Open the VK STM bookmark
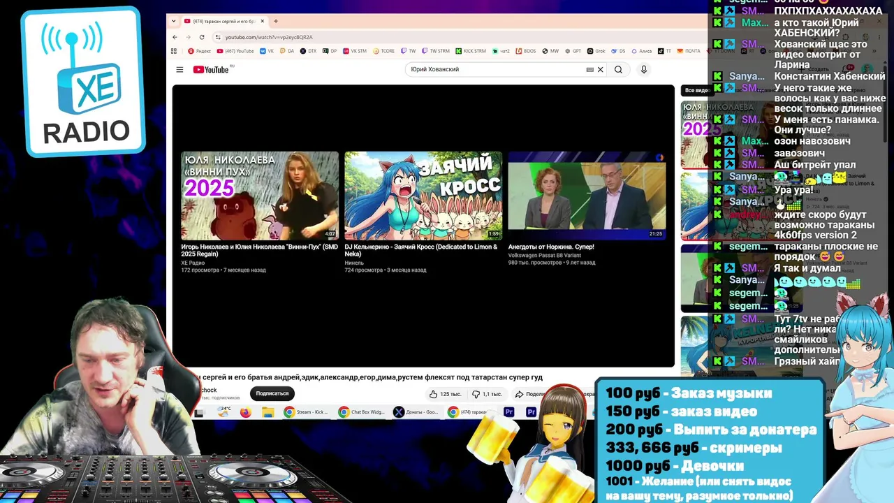This screenshot has width=894, height=503. click(x=355, y=51)
